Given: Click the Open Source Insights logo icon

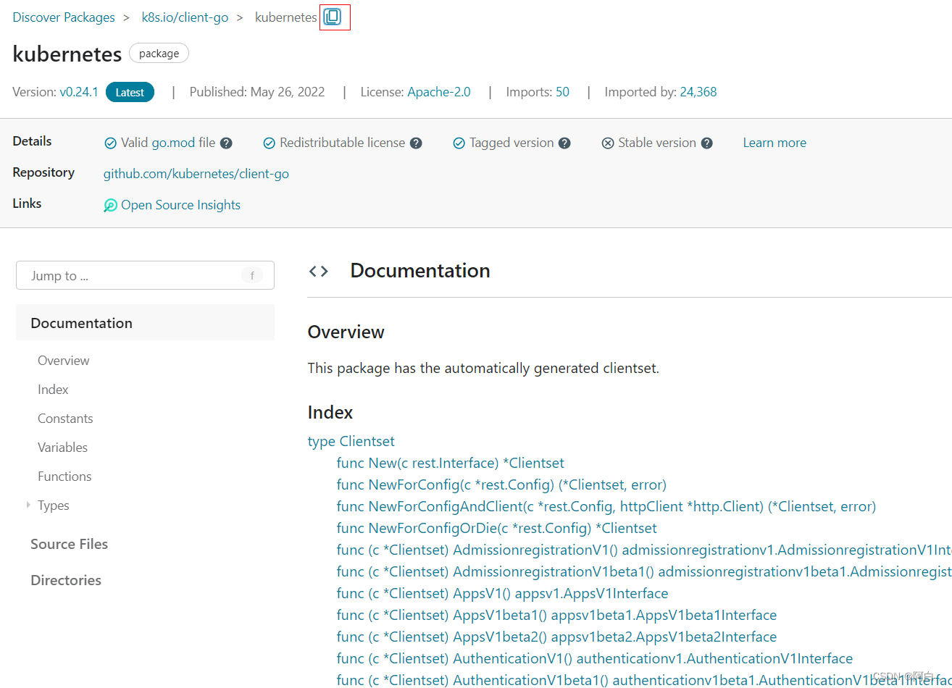Looking at the screenshot, I should [110, 206].
